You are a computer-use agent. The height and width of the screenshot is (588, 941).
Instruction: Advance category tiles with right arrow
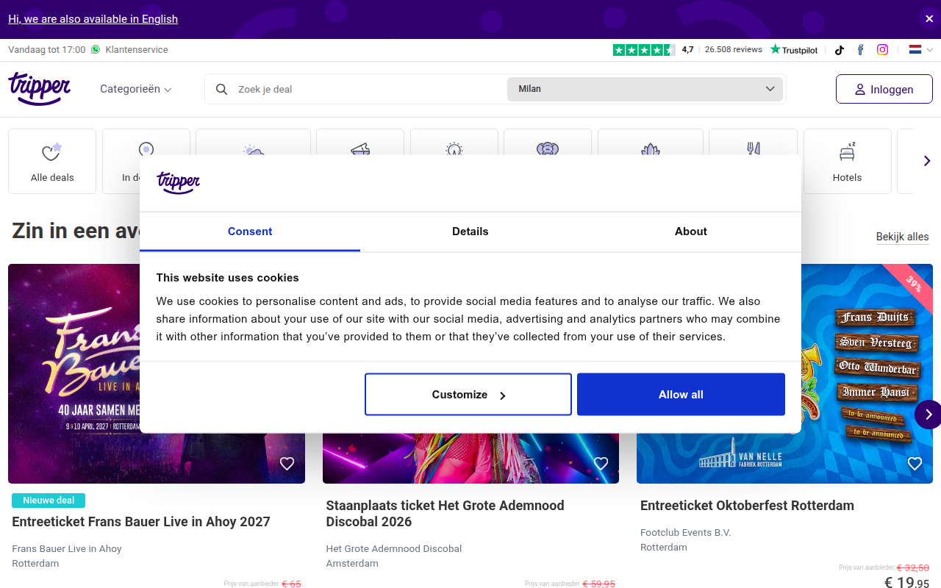pyautogui.click(x=927, y=161)
